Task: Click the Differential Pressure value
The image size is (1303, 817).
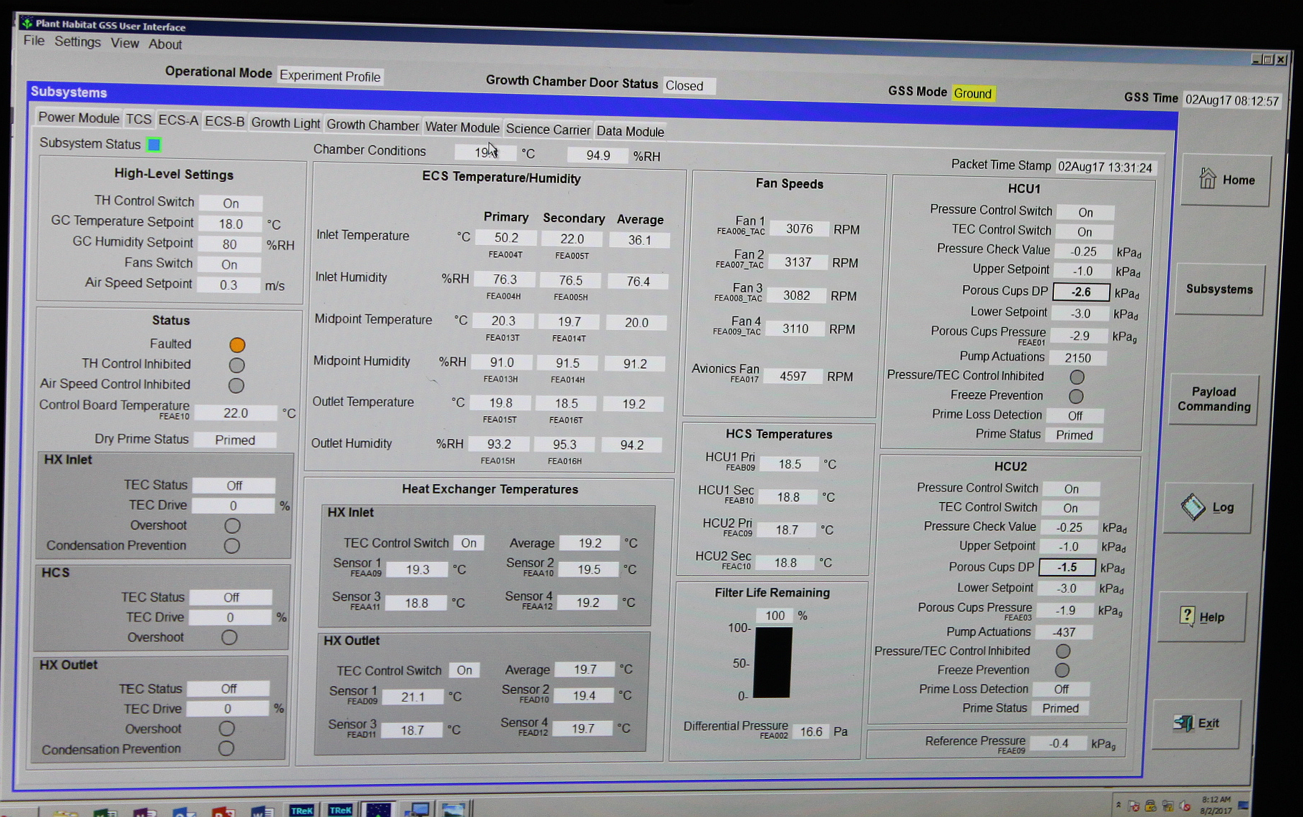Action: [811, 731]
